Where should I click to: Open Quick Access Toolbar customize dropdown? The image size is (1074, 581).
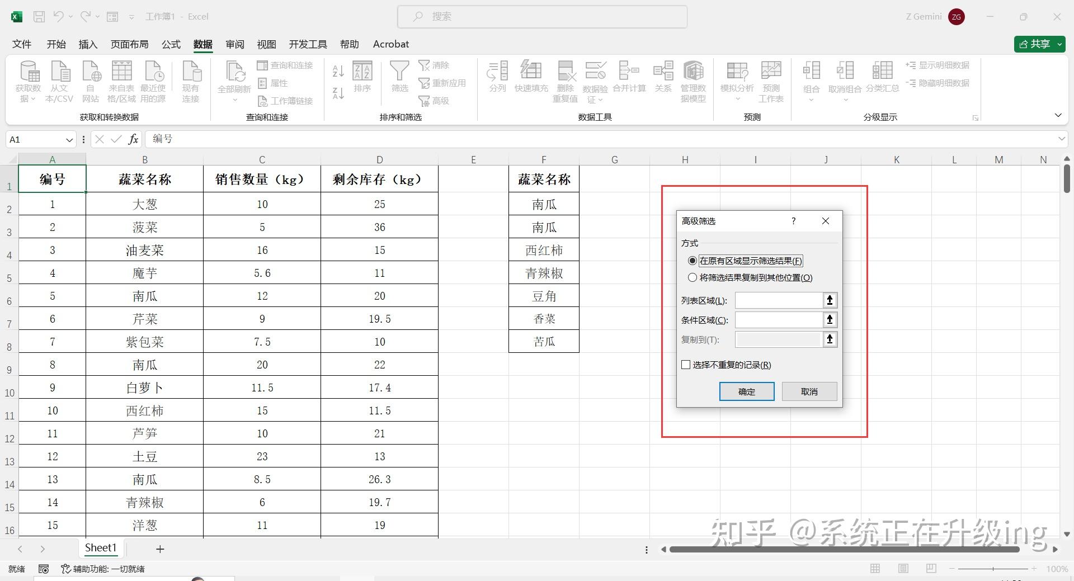[131, 17]
